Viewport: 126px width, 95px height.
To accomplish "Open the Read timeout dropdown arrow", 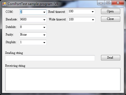I will coord(93,12).
